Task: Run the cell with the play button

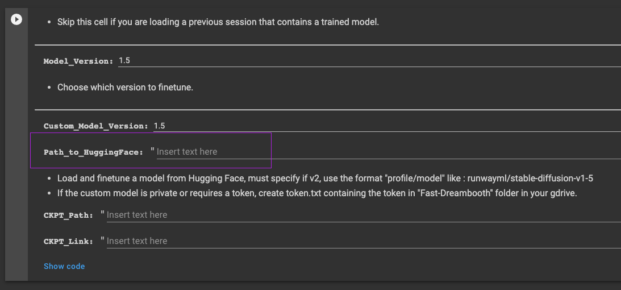Action: (16, 19)
